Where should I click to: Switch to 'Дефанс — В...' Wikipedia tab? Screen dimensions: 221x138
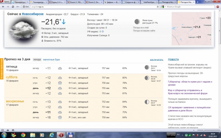tap(113, 2)
